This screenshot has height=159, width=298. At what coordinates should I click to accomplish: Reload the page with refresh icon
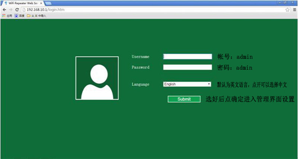click(17, 10)
